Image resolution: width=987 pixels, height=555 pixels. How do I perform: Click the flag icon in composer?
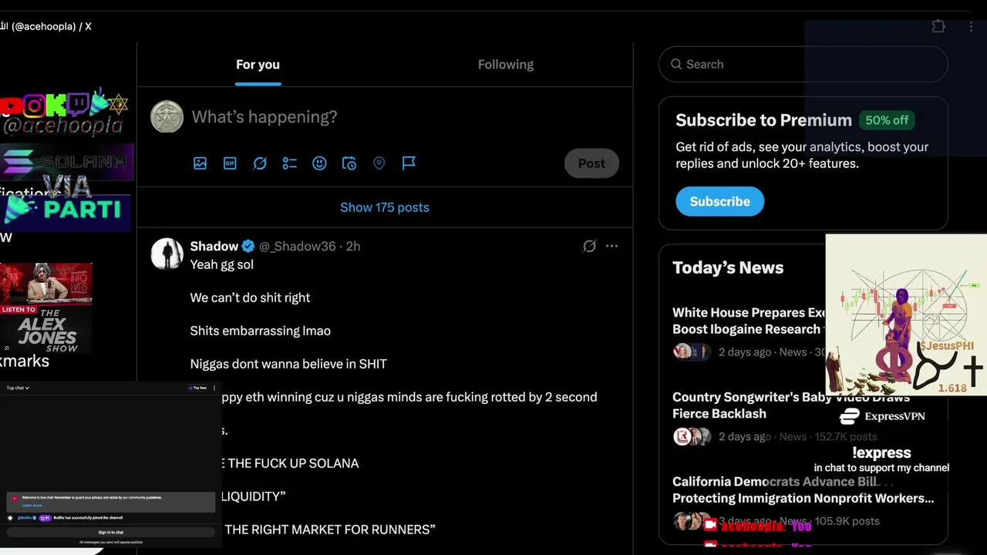click(409, 163)
